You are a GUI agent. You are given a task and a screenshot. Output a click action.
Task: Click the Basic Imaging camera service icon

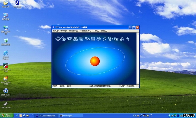click(x=116, y=39)
